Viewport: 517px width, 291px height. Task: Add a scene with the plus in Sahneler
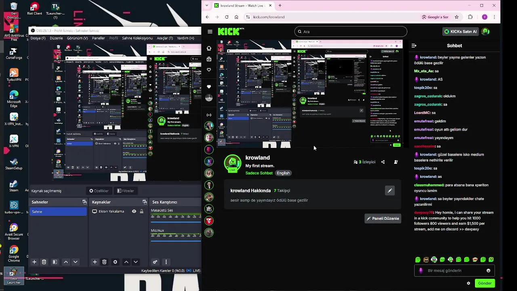tap(34, 262)
